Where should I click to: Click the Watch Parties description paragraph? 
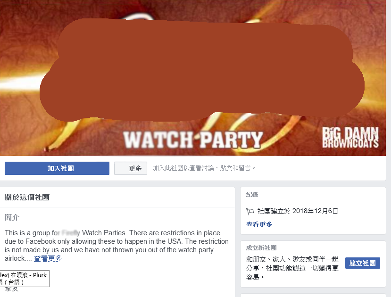(116, 246)
